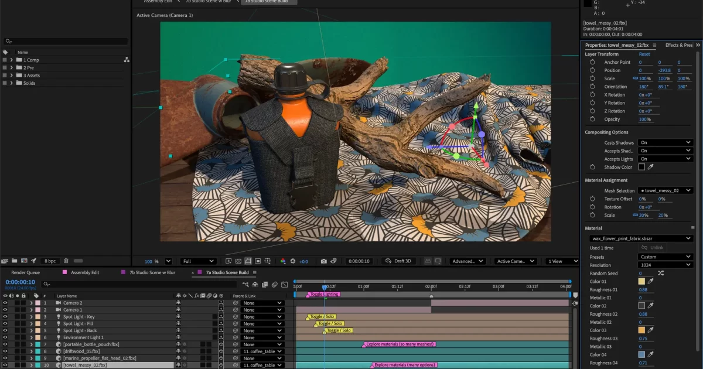
Task: Open the Casts Shadows dropdown
Action: [x=665, y=142]
